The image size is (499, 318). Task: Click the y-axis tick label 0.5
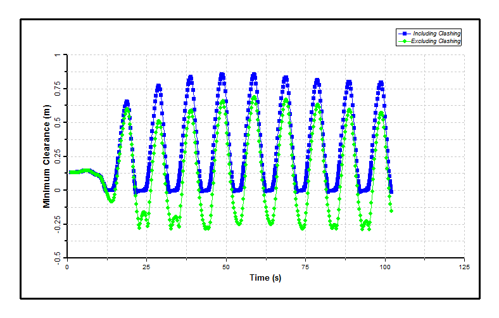[58, 122]
